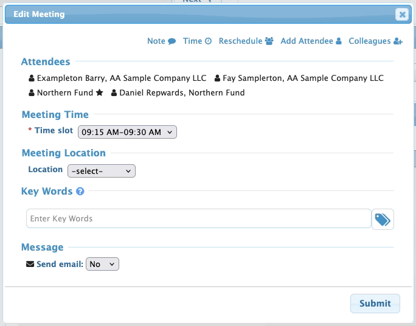Expand the Location select dropdown
This screenshot has height=326, width=416.
[101, 172]
